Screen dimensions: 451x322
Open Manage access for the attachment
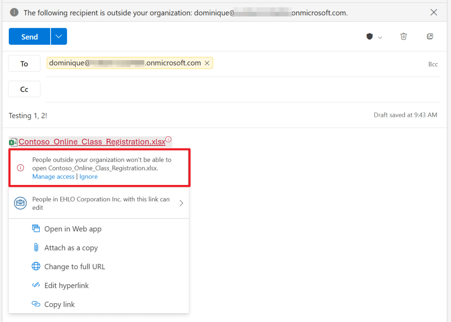click(53, 176)
